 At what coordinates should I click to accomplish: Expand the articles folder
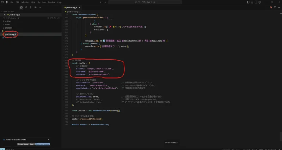[x=8, y=21]
